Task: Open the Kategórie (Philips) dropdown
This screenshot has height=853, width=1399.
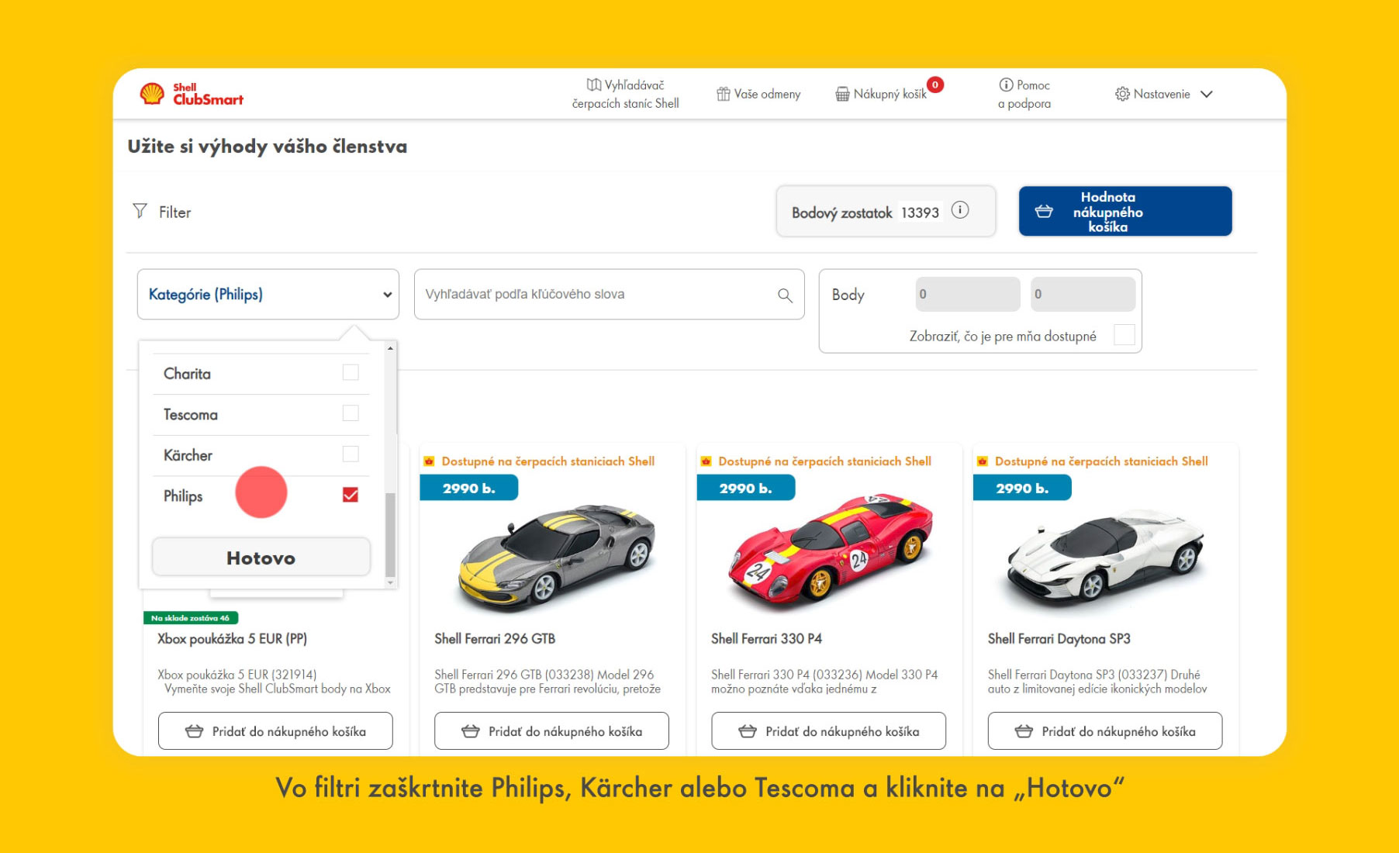Action: (268, 294)
